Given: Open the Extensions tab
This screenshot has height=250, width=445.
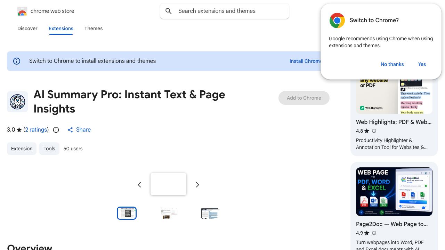Looking at the screenshot, I should 61,28.
